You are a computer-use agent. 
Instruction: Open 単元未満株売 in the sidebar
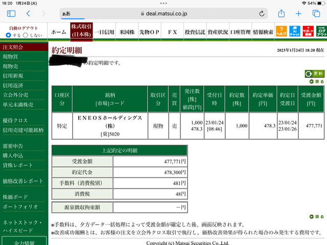[x=18, y=105]
